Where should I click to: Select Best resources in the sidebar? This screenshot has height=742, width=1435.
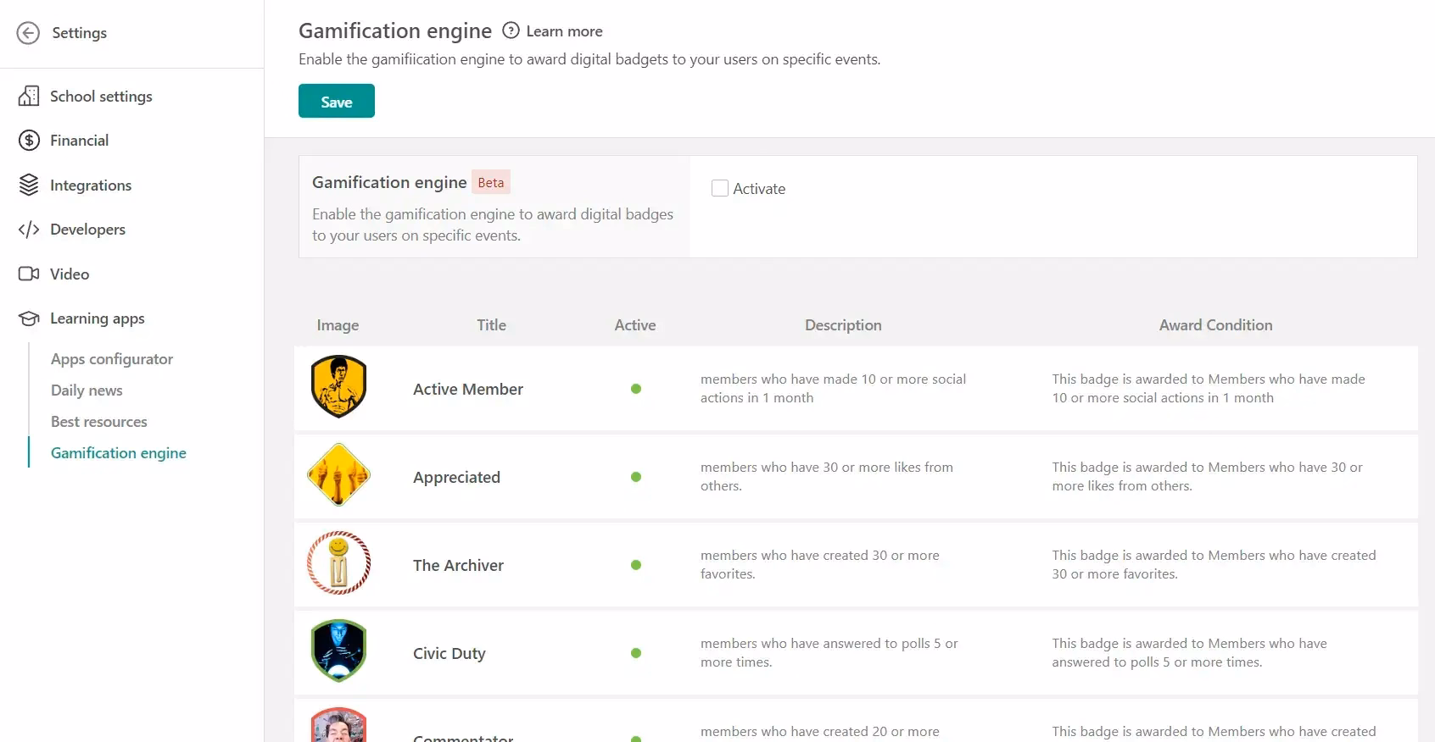pos(99,422)
